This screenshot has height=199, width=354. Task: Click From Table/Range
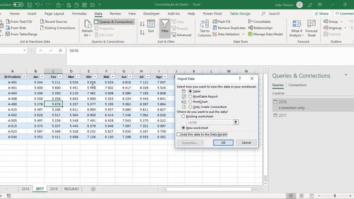22,34
